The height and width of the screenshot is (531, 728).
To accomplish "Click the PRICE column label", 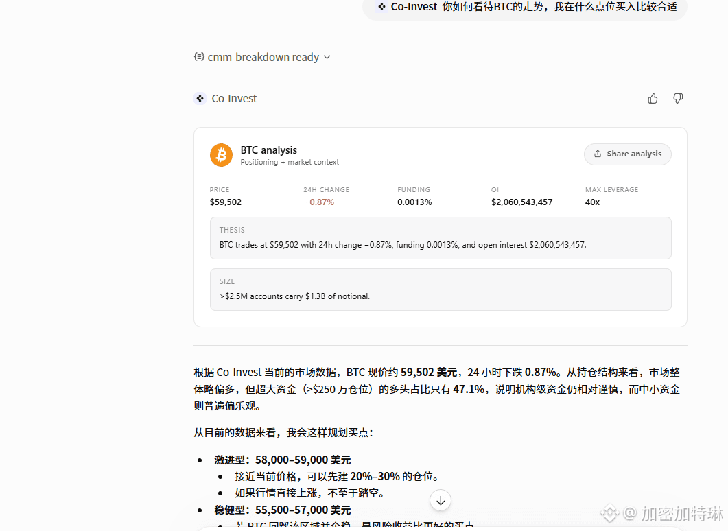I will click(x=220, y=189).
